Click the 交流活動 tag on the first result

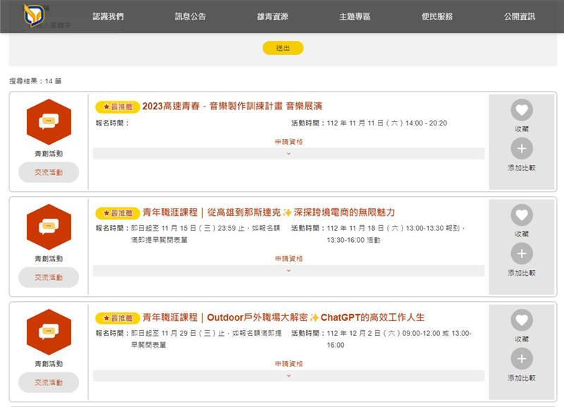(x=49, y=172)
